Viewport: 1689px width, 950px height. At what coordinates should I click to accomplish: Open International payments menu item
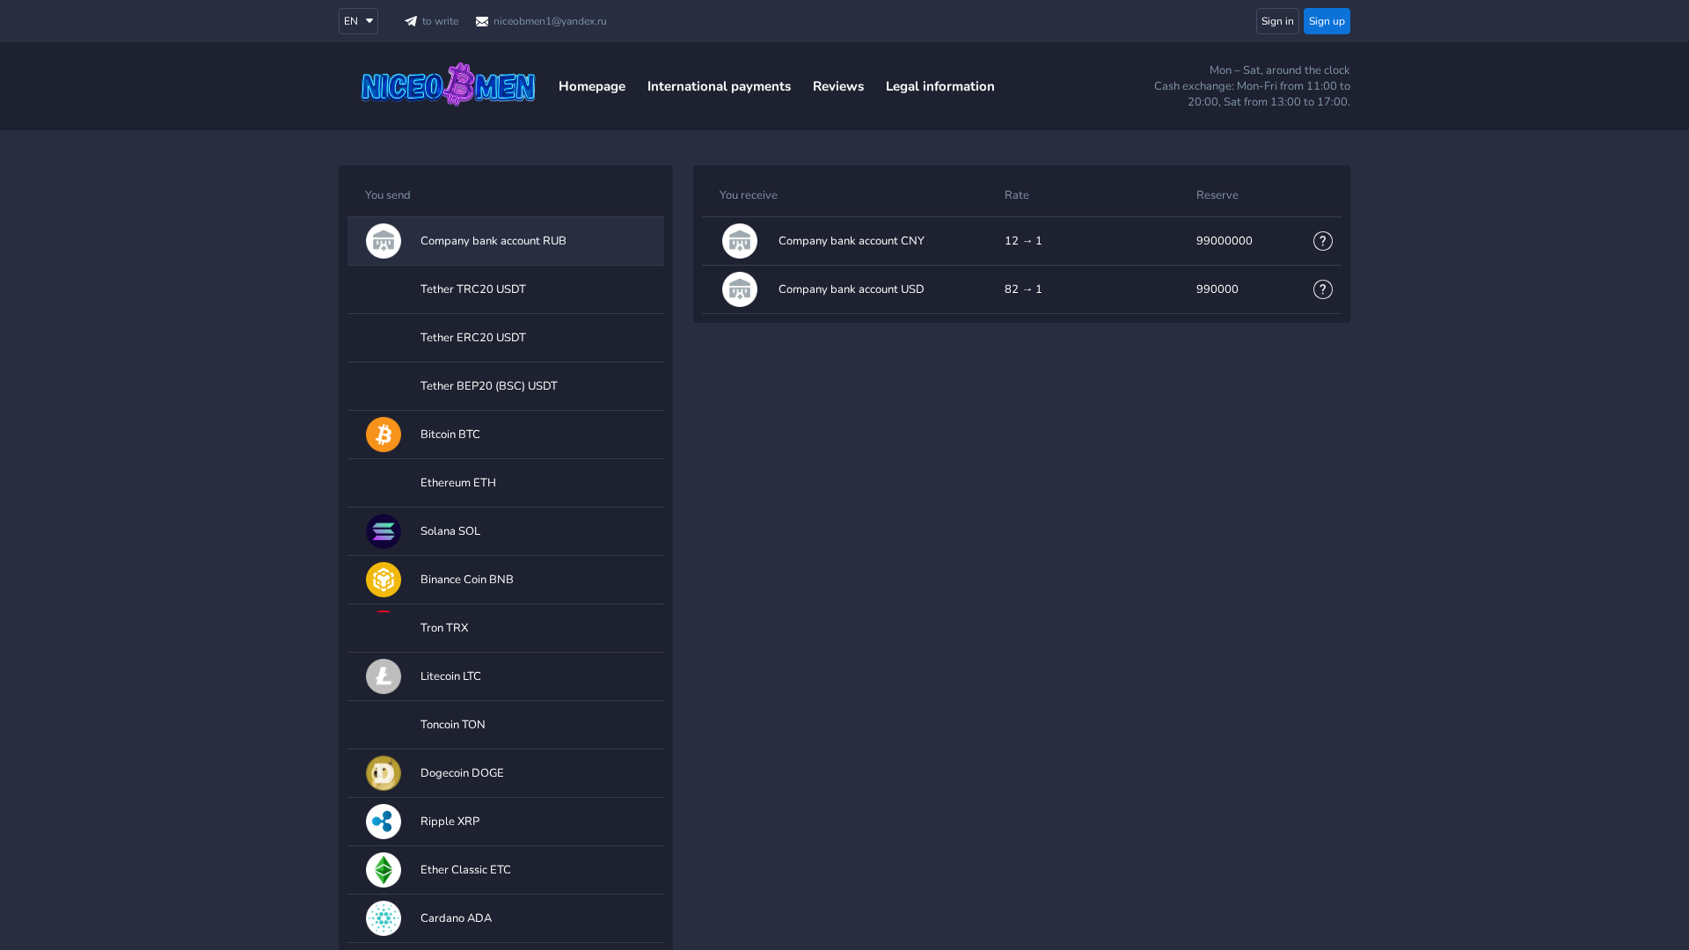[x=719, y=86]
